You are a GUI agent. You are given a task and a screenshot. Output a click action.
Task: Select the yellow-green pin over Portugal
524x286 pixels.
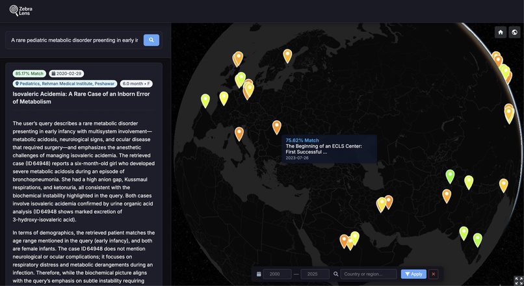[x=205, y=101]
